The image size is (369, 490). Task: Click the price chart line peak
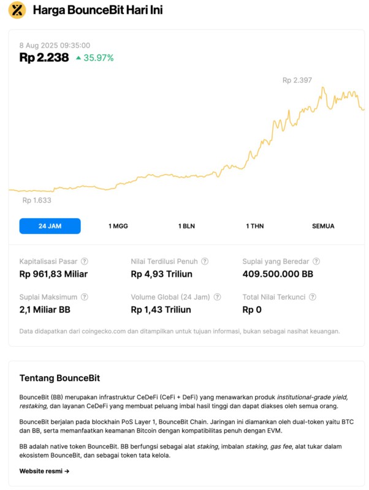click(x=323, y=88)
